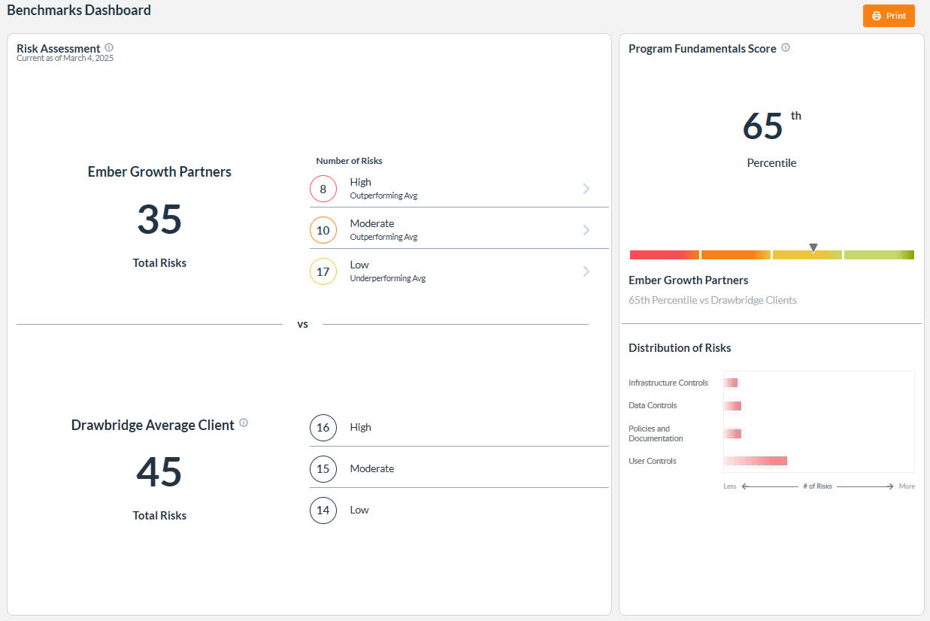Image resolution: width=930 pixels, height=621 pixels.
Task: Click the Infrastructure Controls distribution bar
Action: coord(731,383)
